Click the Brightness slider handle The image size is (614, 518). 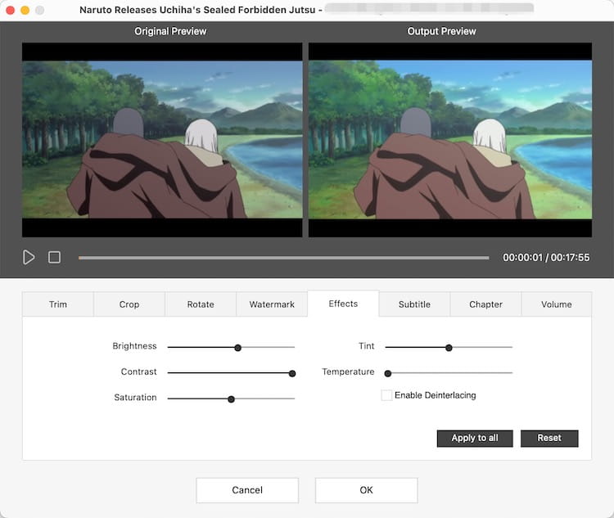pyautogui.click(x=237, y=348)
